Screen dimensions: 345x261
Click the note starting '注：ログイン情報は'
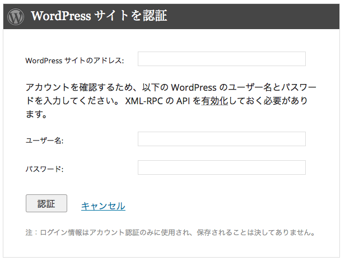(x=170, y=232)
